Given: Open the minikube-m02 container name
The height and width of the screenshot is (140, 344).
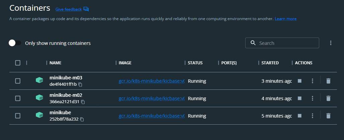Looking at the screenshot, I should pos(66,95).
